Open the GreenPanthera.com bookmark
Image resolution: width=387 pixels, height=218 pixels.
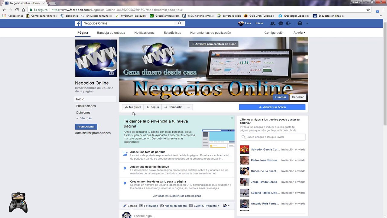pyautogui.click(x=165, y=16)
